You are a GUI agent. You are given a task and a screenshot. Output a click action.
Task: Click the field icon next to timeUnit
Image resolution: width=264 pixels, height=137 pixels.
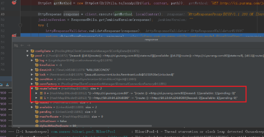[x=37, y=70]
